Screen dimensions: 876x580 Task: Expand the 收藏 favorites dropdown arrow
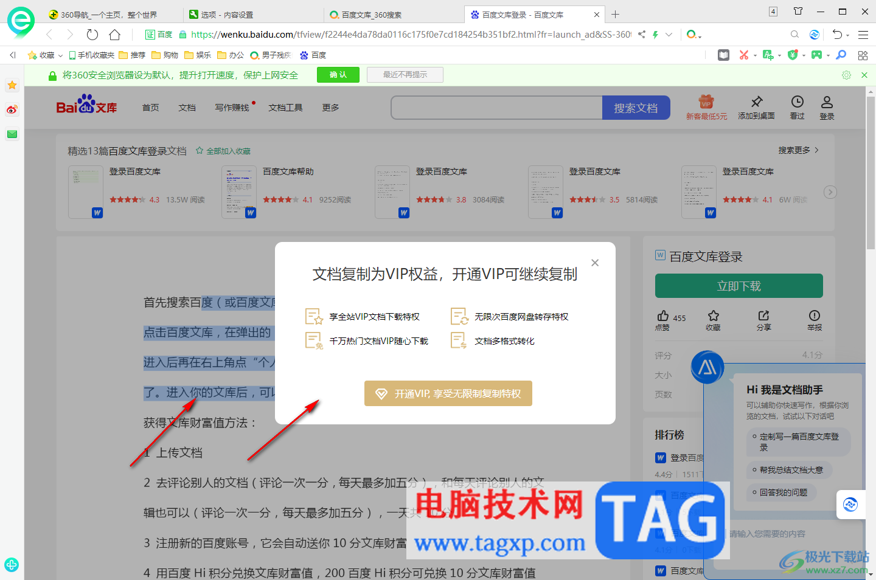60,56
